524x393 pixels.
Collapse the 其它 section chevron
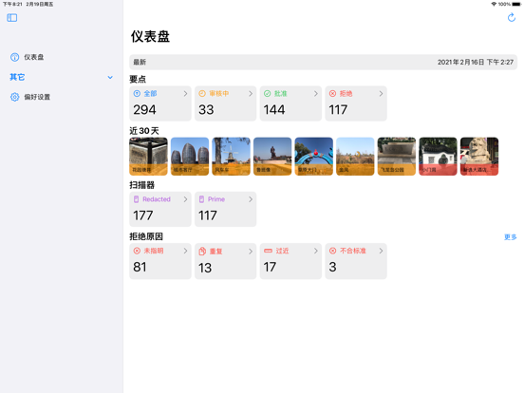pyautogui.click(x=110, y=77)
